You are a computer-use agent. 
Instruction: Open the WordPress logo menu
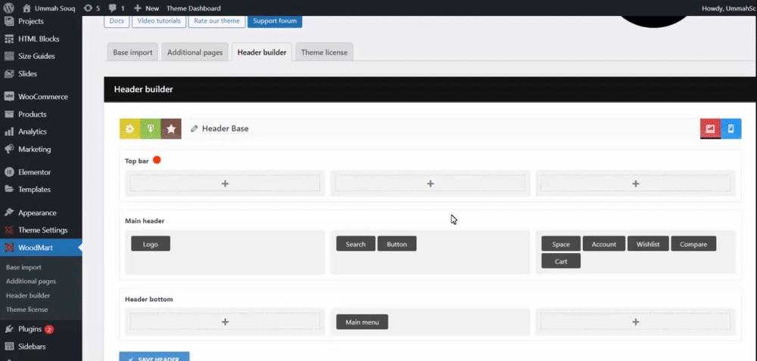[8, 8]
